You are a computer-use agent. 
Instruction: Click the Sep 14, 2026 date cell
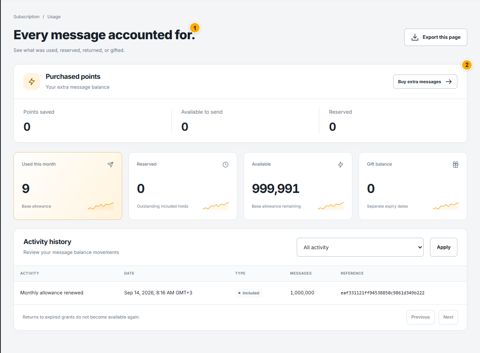(158, 293)
